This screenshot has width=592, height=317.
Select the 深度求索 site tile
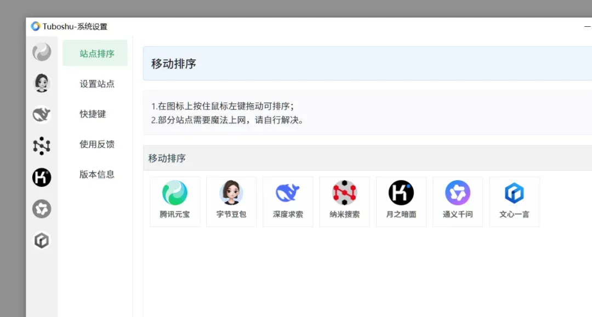(288, 201)
